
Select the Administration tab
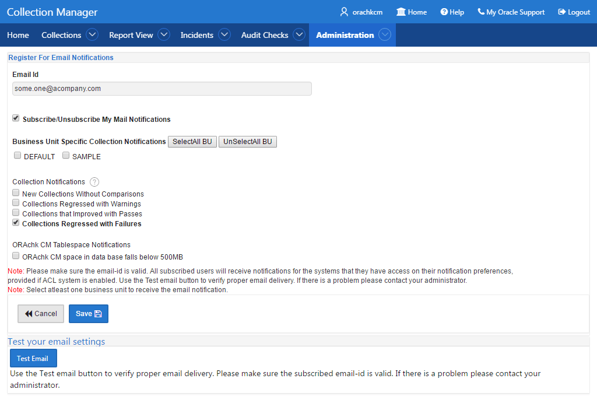pos(345,35)
